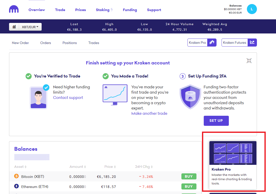The width and height of the screenshot is (276, 194).
Task: Click the chart bars icon beside XBT/EUR
Action: tap(14, 27)
